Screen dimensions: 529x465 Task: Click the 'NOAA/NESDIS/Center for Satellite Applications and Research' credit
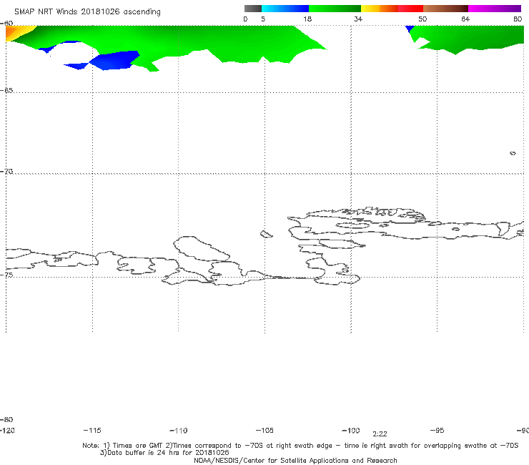[295, 460]
